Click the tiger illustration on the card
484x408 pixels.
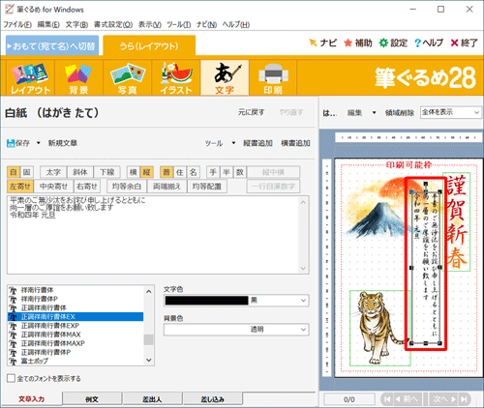tap(379, 328)
